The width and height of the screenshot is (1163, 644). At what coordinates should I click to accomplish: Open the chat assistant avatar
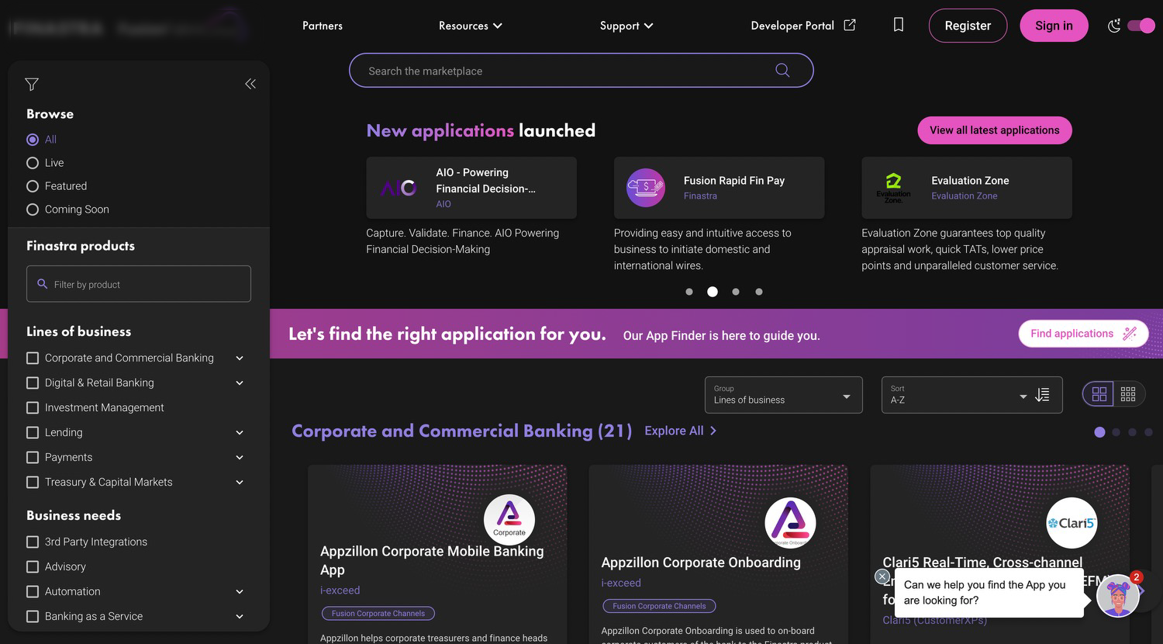pyautogui.click(x=1117, y=597)
